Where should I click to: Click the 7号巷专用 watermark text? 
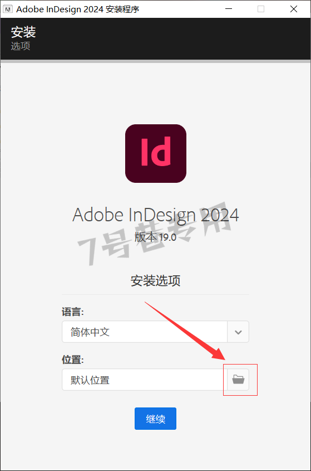[155, 234]
